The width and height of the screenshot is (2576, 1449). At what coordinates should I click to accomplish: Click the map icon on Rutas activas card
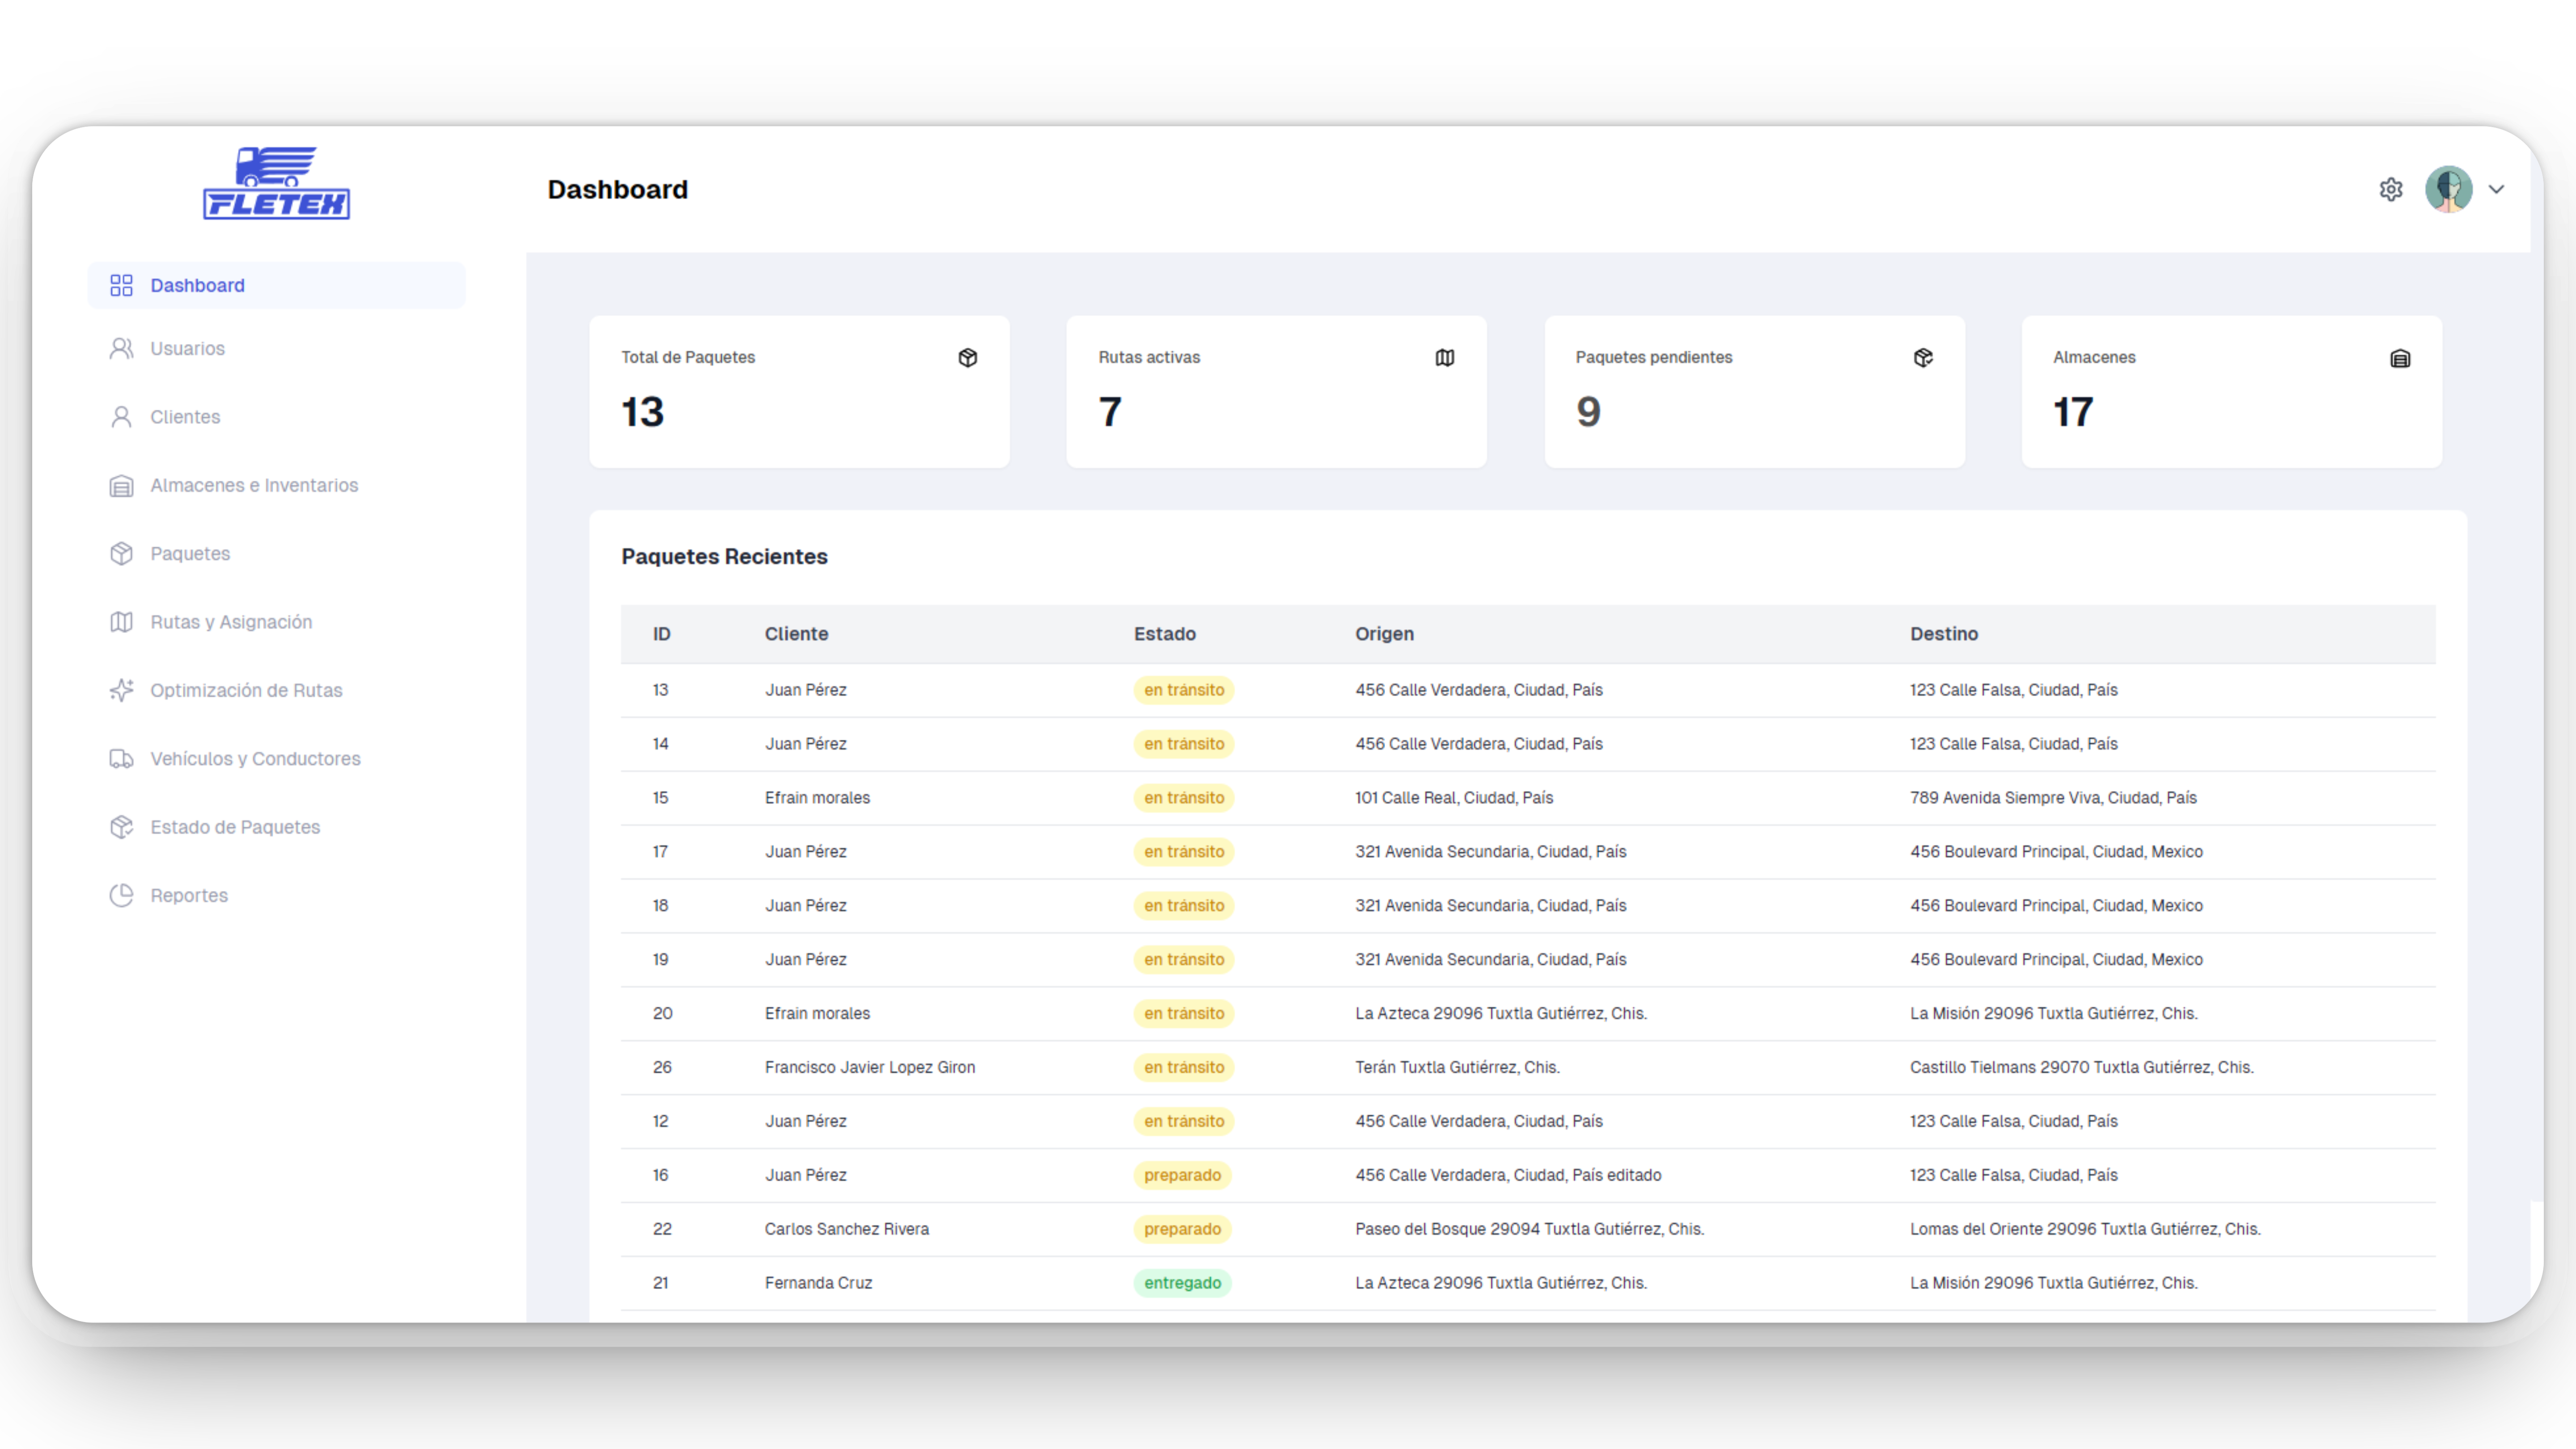pyautogui.click(x=1445, y=358)
